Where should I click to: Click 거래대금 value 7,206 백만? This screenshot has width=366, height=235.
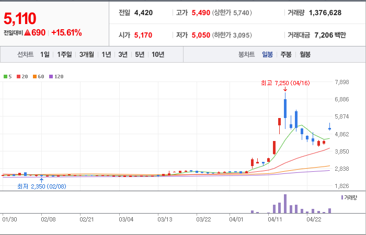(330, 35)
